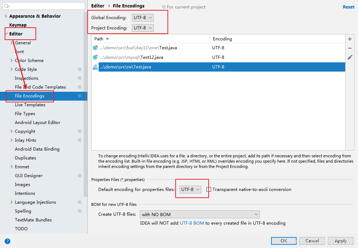Click the OK button
This screenshot has width=358, height=248.
pyautogui.click(x=284, y=241)
